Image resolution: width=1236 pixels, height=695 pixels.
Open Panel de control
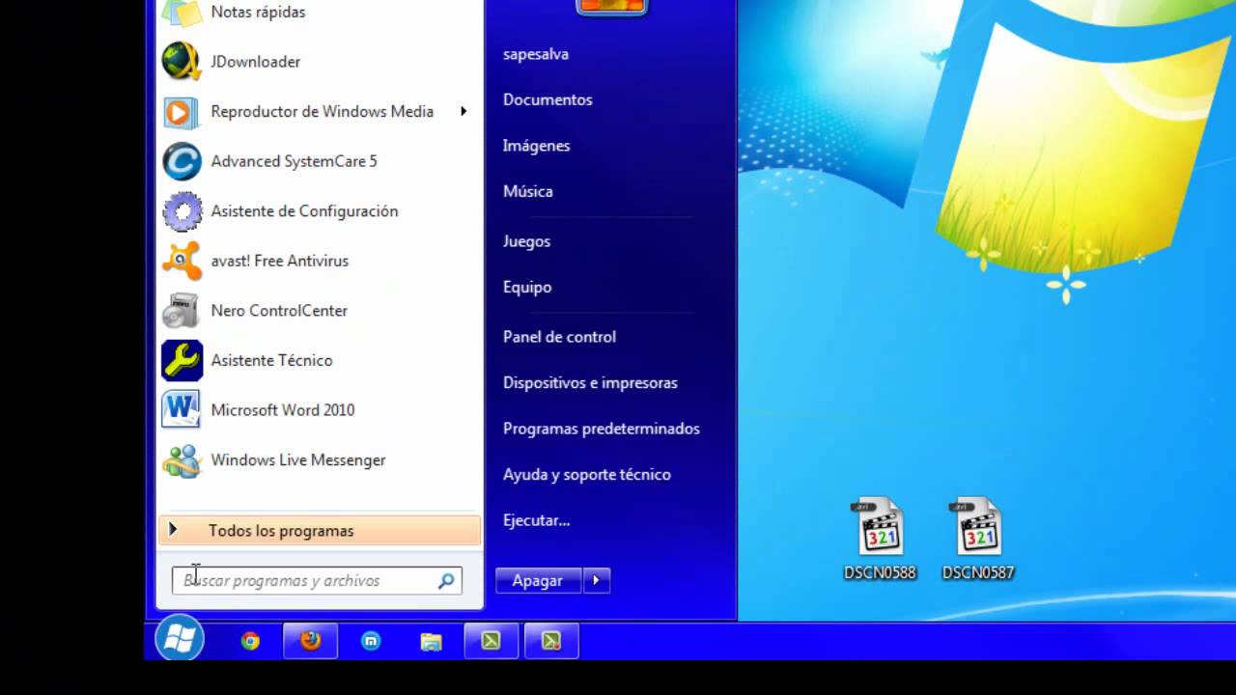[x=559, y=337]
